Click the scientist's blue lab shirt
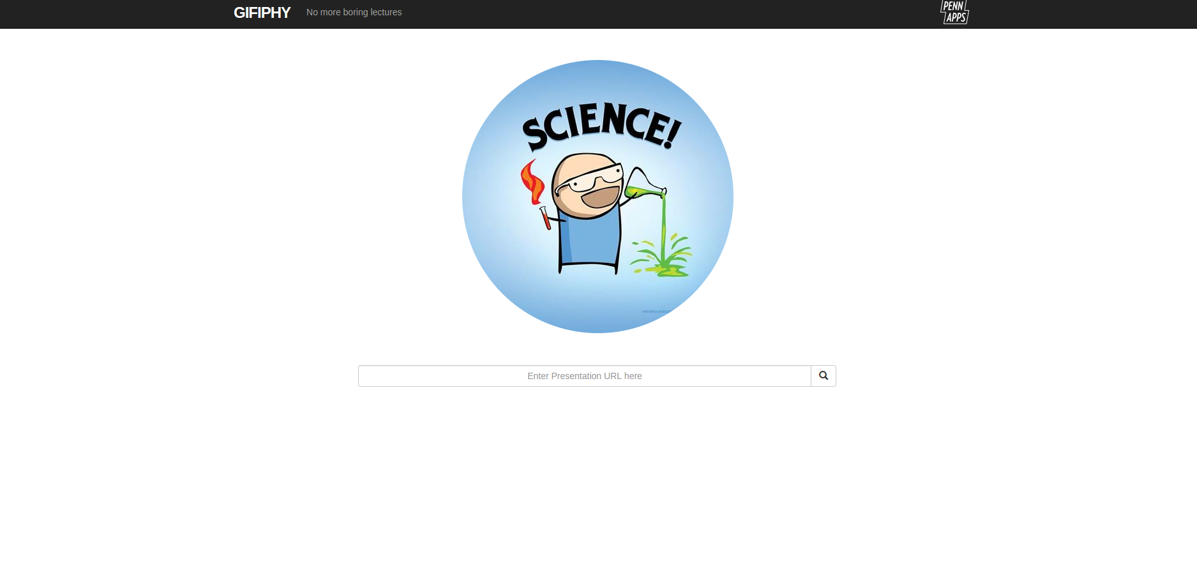 click(x=589, y=237)
